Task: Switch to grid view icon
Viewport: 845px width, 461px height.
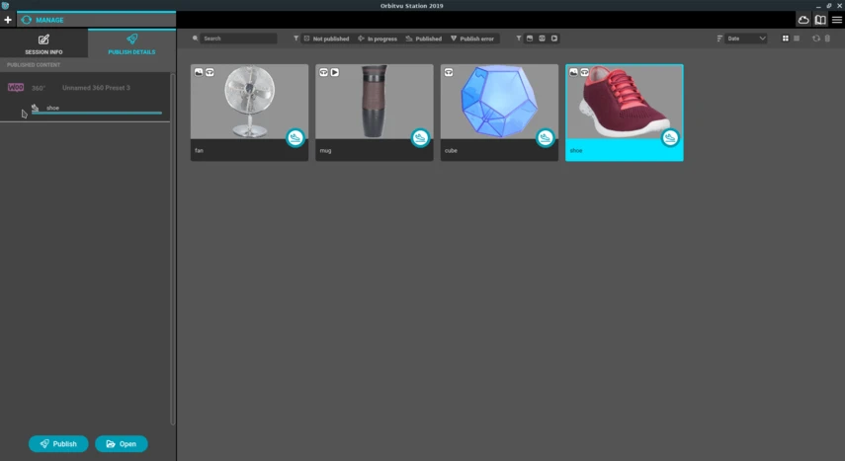Action: [x=785, y=38]
